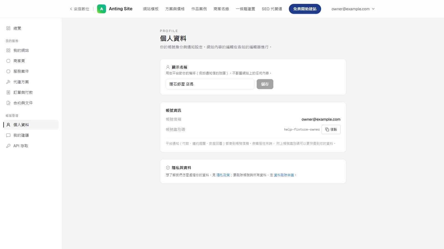Click the display name input field
The height and width of the screenshot is (249, 444).
tap(210, 84)
